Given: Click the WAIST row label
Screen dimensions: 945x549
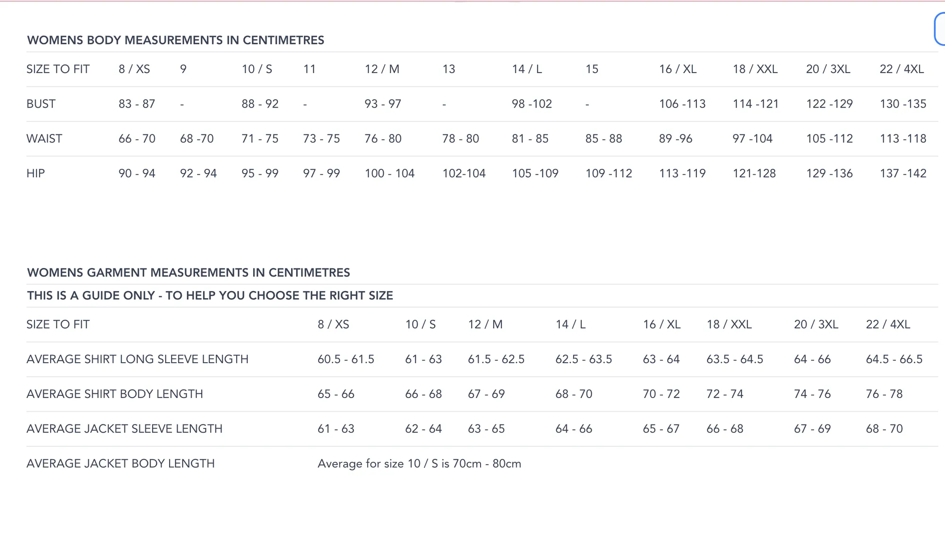Looking at the screenshot, I should (x=44, y=139).
